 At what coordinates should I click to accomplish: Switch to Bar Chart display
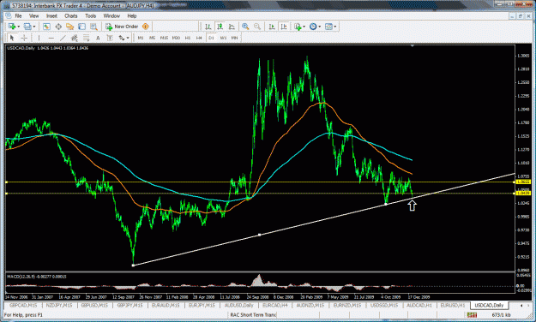click(x=208, y=27)
